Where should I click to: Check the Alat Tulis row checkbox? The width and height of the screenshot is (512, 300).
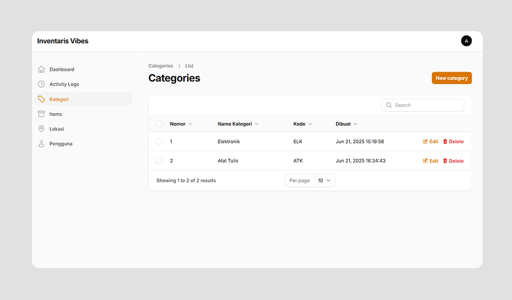click(x=159, y=160)
